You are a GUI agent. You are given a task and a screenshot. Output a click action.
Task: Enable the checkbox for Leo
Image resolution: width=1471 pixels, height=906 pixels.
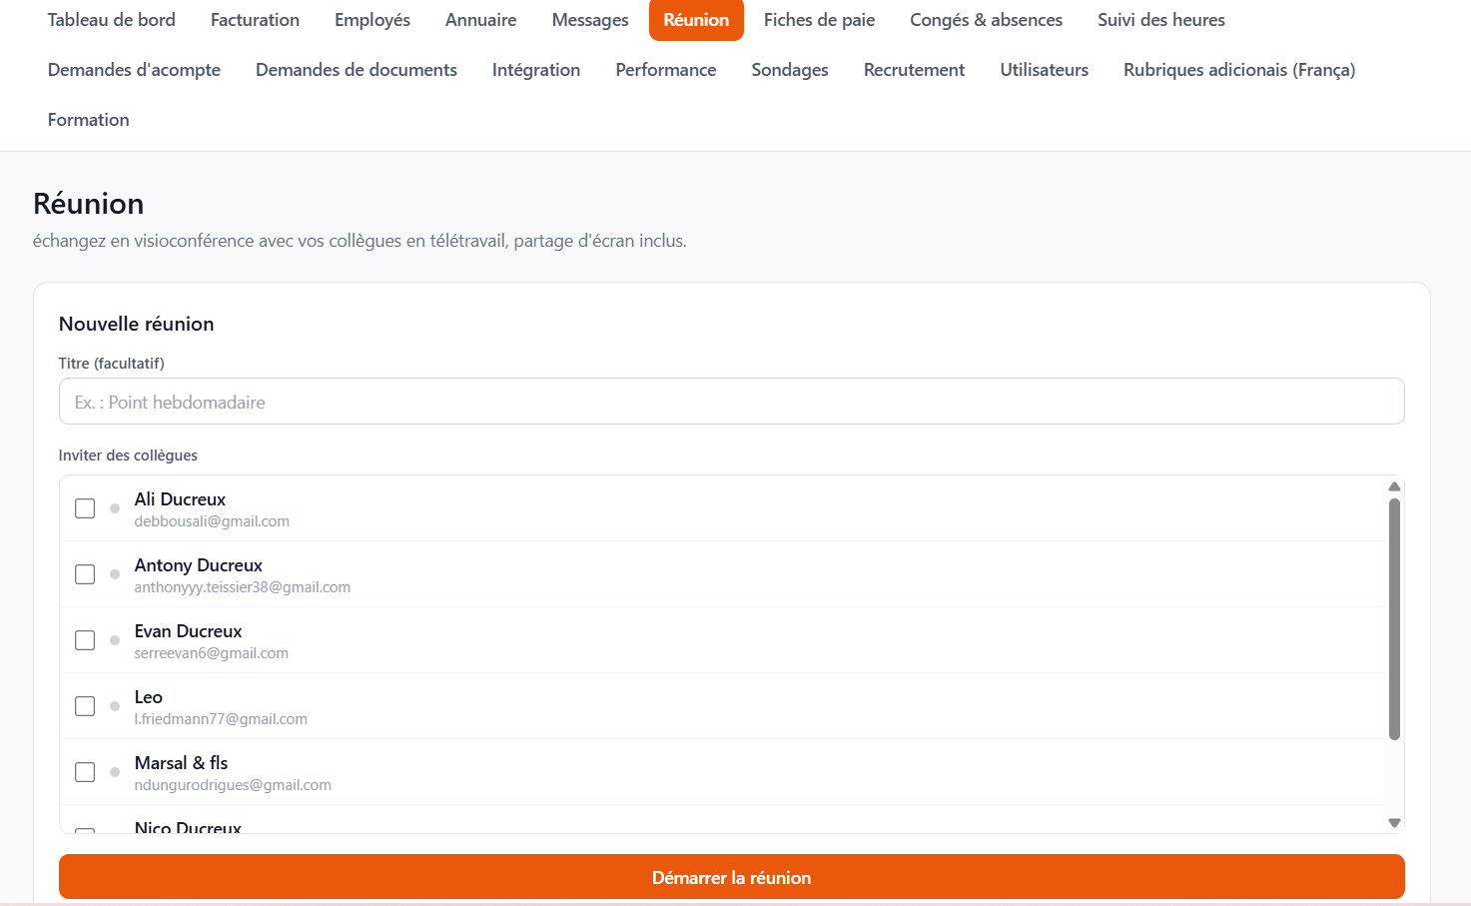[x=85, y=706]
